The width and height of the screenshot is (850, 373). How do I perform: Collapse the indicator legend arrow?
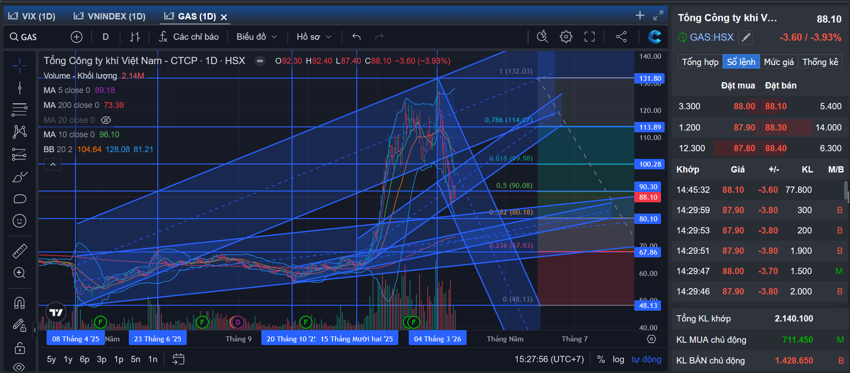(53, 164)
